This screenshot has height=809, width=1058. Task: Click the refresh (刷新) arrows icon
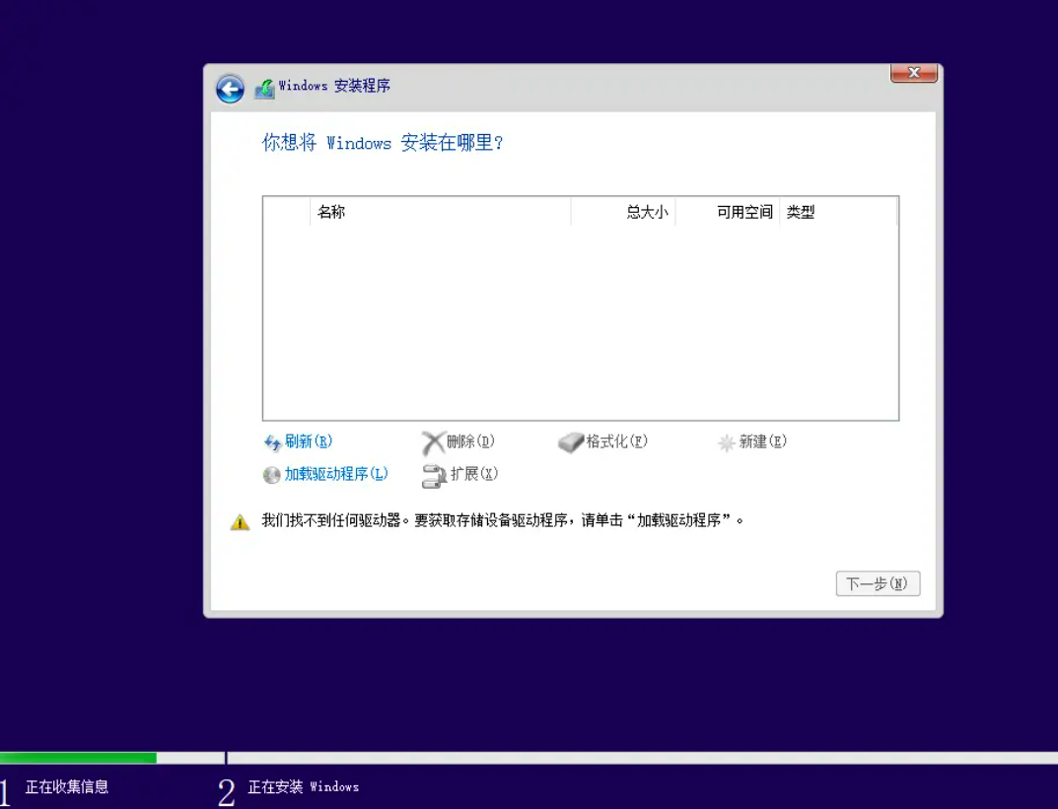point(272,442)
